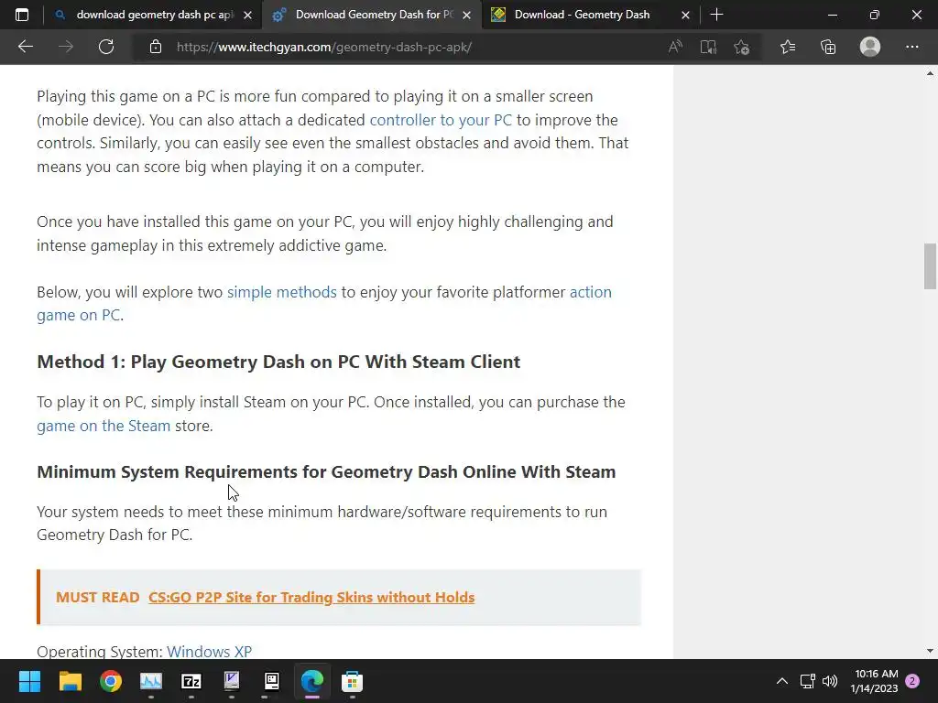Click the page vertical scrollbar thumb
Viewport: 938px width, 703px height.
[930, 266]
